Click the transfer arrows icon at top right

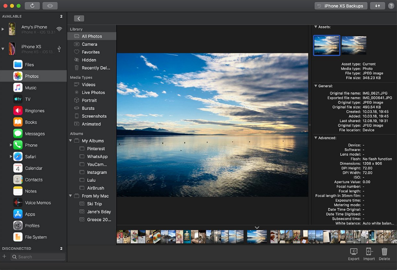click(x=377, y=6)
